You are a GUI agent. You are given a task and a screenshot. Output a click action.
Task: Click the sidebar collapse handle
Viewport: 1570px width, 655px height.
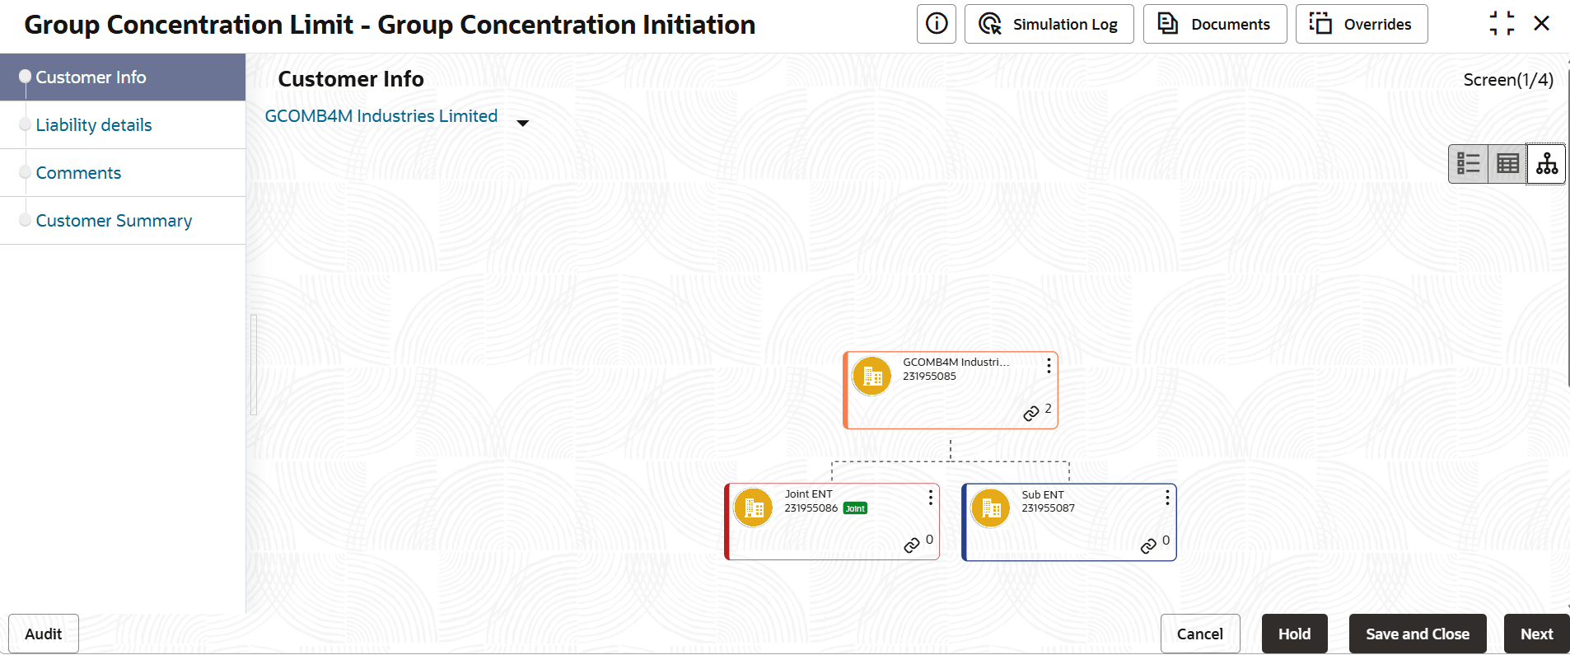(x=254, y=365)
